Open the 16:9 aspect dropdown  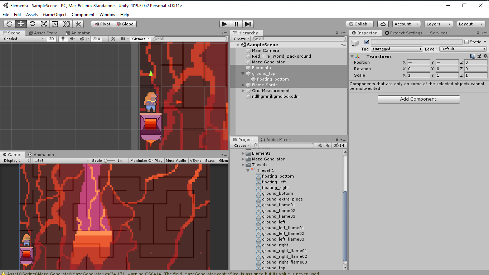tap(61, 160)
